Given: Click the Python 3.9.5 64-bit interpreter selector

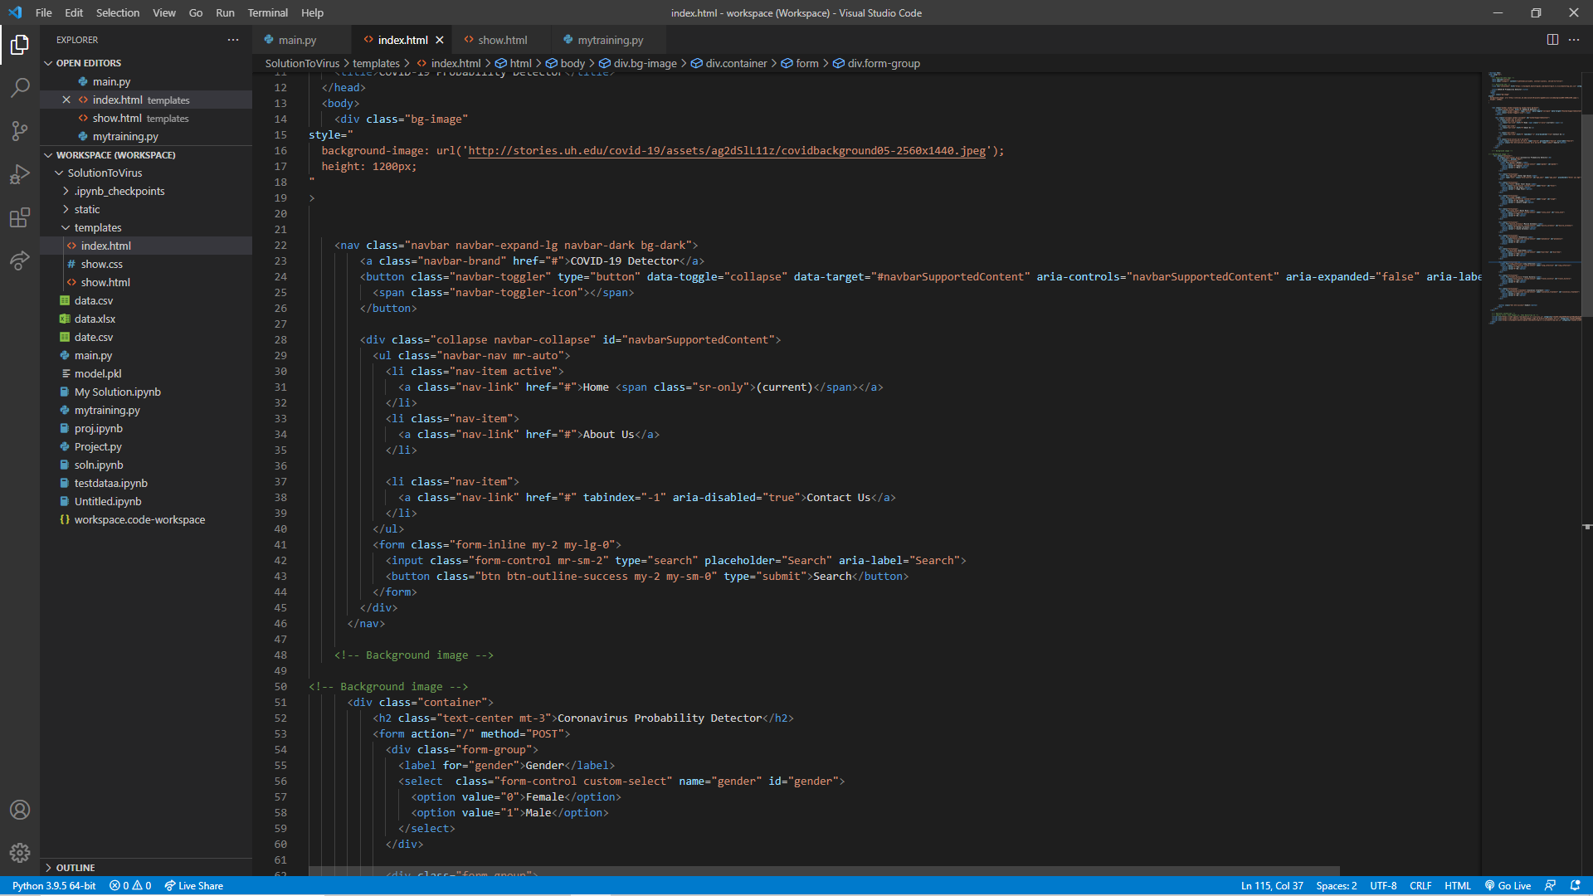Looking at the screenshot, I should tap(54, 885).
